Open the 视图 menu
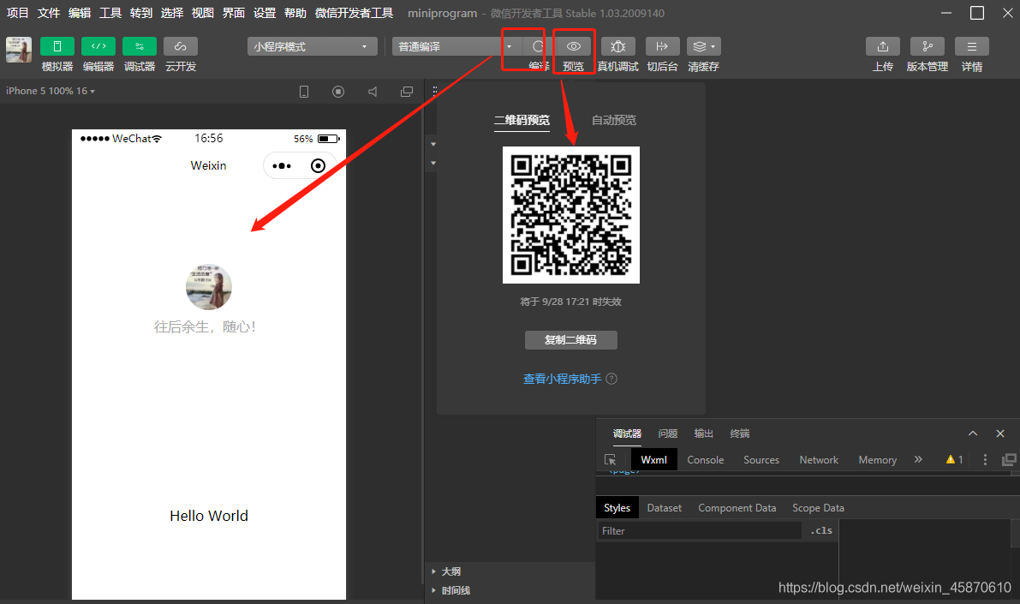Viewport: 1020px width, 604px height. coord(203,13)
